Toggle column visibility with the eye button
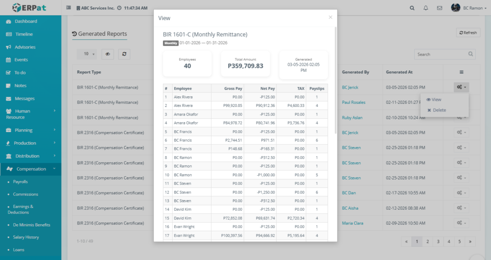Image resolution: width=491 pixels, height=260 pixels. [x=107, y=54]
